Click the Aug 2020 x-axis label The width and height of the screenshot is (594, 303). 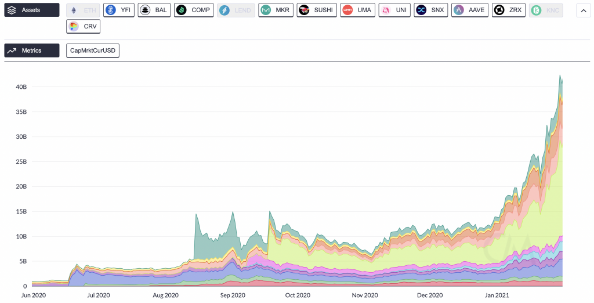(165, 295)
